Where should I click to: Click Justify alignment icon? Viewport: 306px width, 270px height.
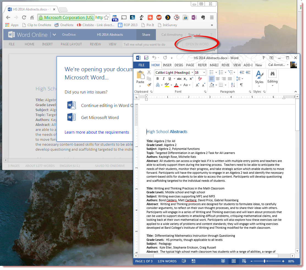pyautogui.click(x=230, y=79)
